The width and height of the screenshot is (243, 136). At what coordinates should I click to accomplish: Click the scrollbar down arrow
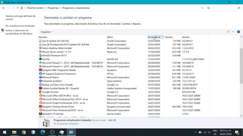(x=241, y=116)
